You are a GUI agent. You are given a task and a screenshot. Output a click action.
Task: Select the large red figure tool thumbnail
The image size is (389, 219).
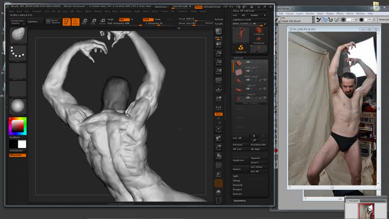[x=240, y=35]
